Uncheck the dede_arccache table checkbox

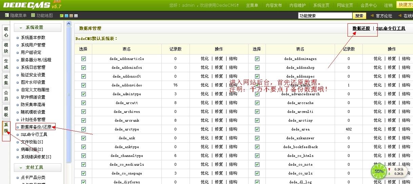pos(257,103)
